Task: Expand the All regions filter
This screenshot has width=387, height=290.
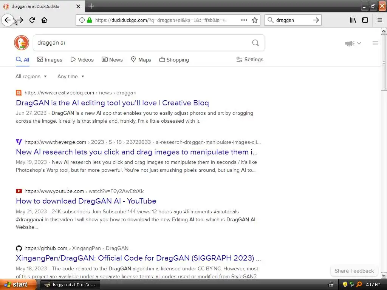Action: (x=31, y=76)
